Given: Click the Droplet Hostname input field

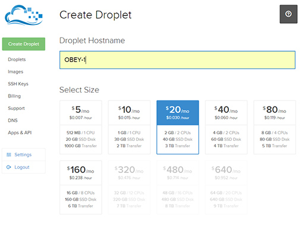Looking at the screenshot, I should (177, 60).
